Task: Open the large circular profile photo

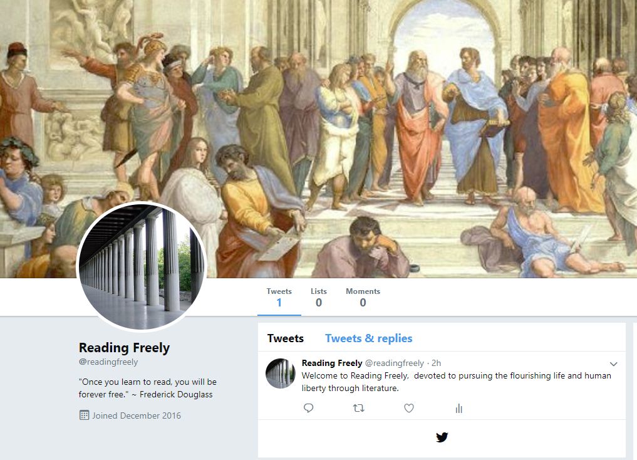Action: tap(142, 266)
